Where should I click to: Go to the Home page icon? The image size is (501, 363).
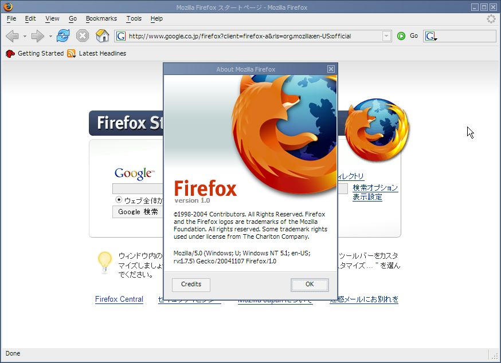(x=102, y=35)
